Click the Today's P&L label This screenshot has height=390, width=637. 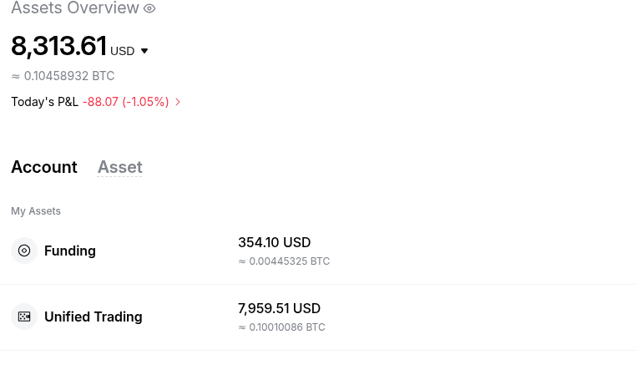[45, 102]
